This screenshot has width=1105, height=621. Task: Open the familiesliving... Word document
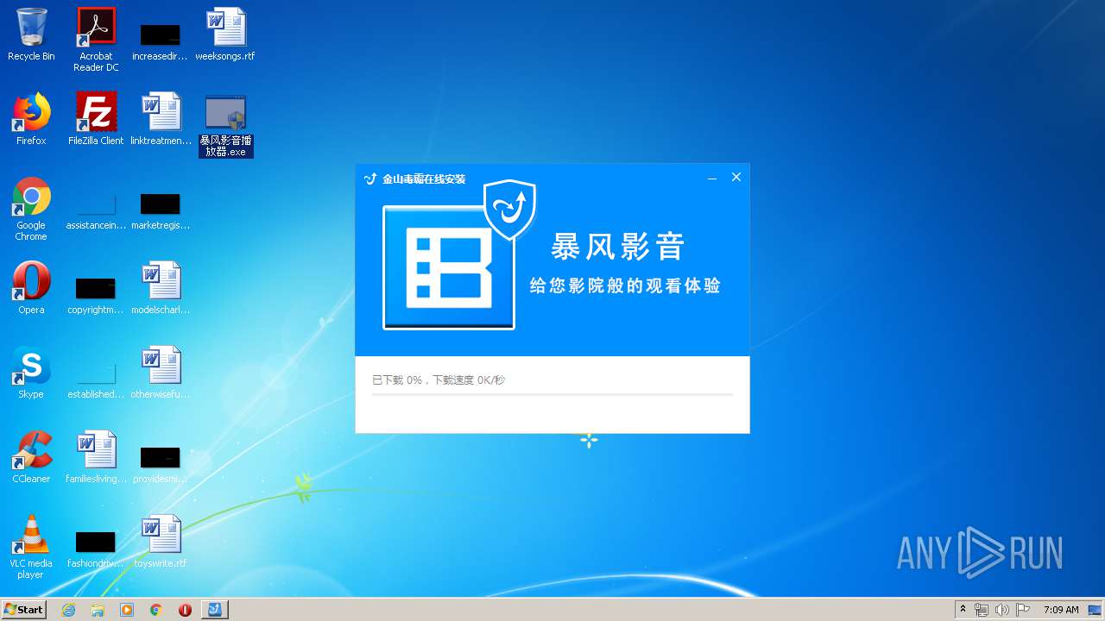96,457
